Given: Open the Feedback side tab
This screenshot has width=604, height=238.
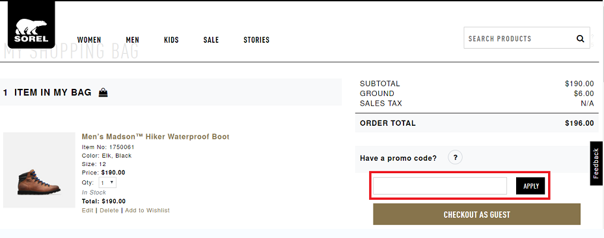Looking at the screenshot, I should pos(596,163).
